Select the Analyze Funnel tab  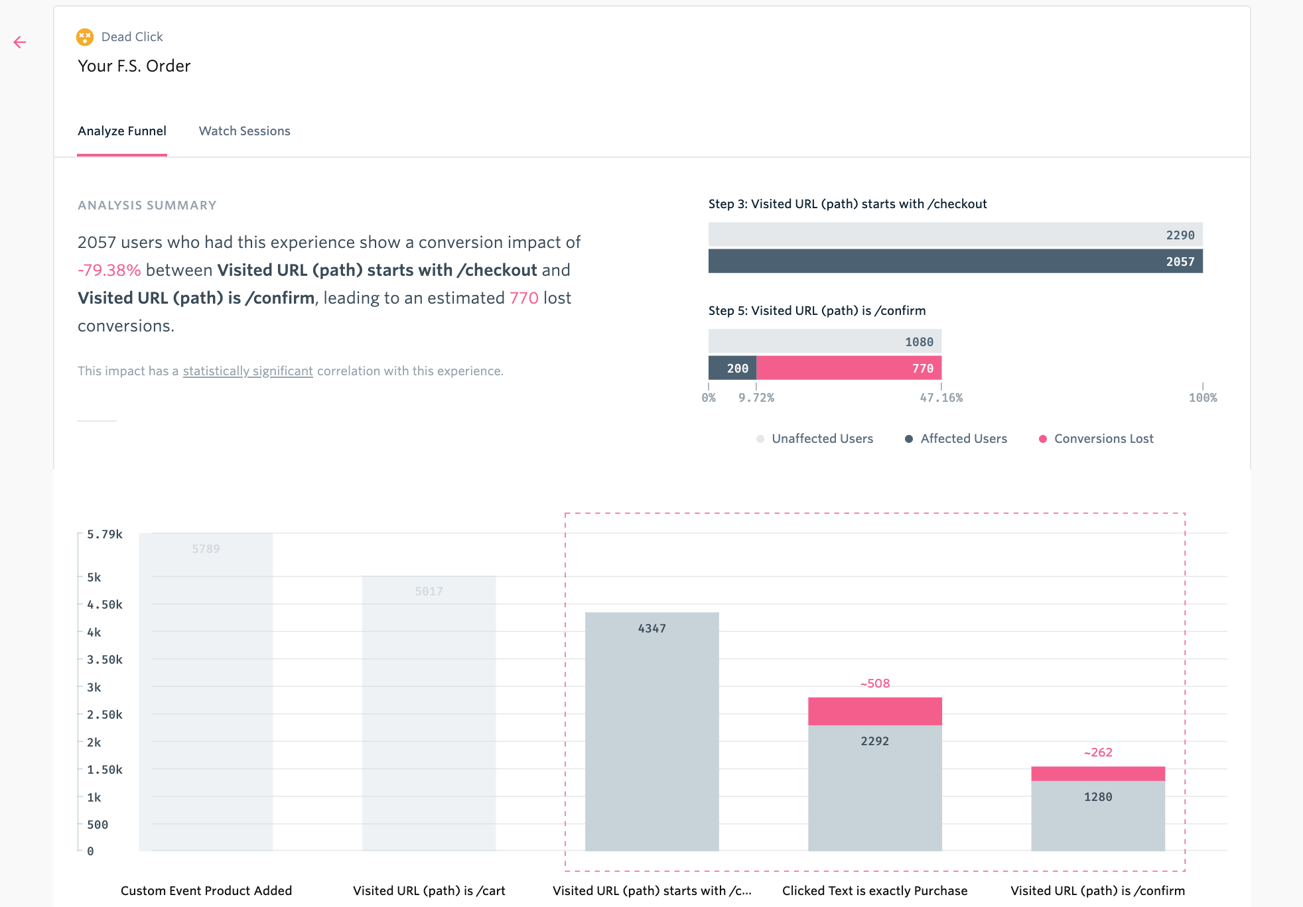click(122, 131)
